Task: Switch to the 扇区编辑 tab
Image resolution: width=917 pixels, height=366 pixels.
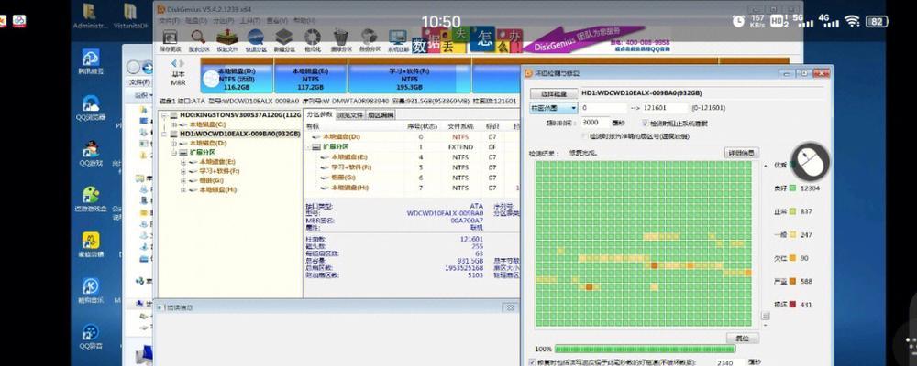Action: (381, 114)
